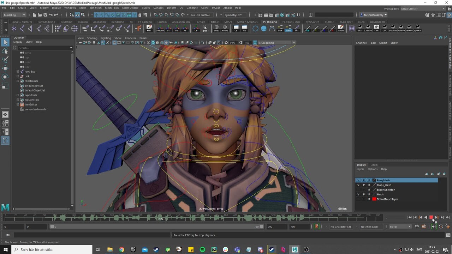Stop playback with the red stop button

(x=431, y=217)
